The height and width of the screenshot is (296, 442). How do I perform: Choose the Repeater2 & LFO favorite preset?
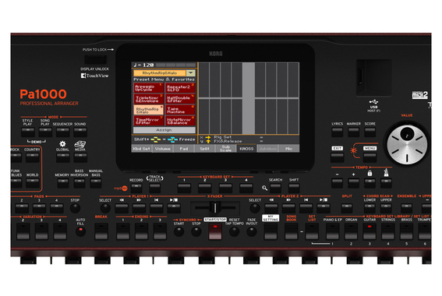[x=180, y=88]
